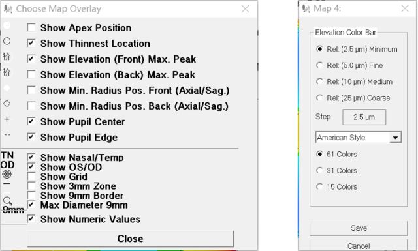
Task: Click the magnifier icon beside Max Diameter
Action: click(x=7, y=201)
